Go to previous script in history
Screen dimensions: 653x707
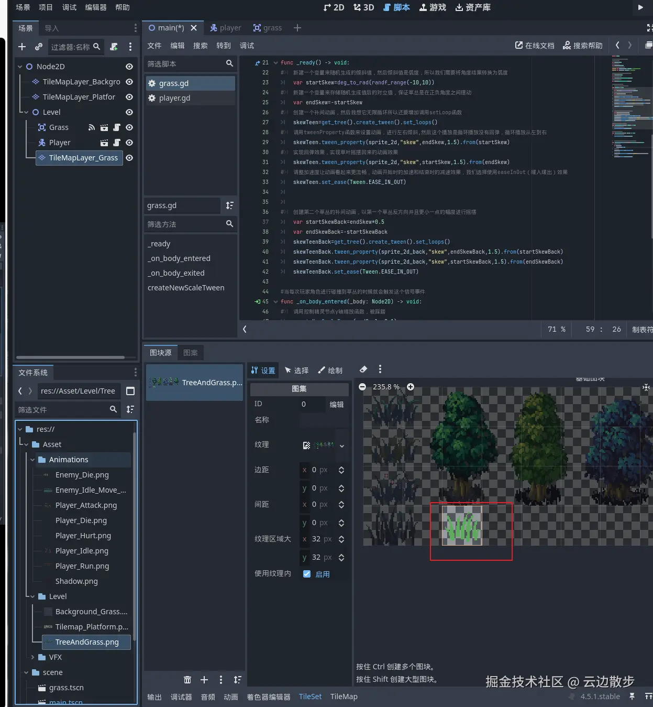click(x=617, y=45)
